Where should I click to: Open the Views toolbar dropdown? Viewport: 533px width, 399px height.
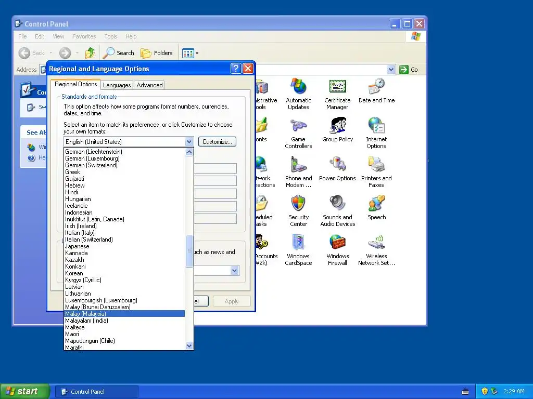[x=190, y=53]
